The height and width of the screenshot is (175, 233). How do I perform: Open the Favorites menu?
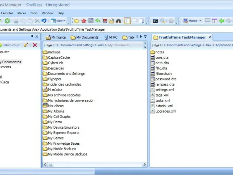[7, 13]
